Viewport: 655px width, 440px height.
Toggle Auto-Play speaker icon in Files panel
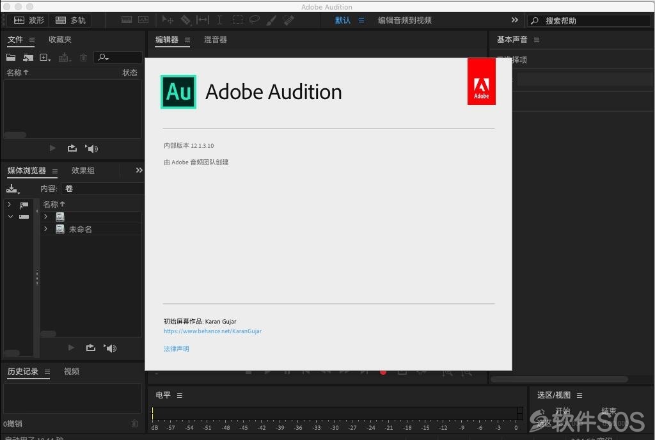tap(91, 148)
